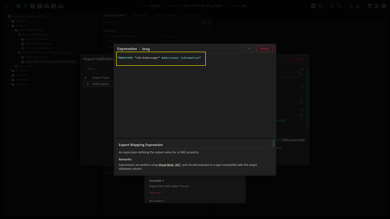Open the Design tools wrench icon

point(26,6)
